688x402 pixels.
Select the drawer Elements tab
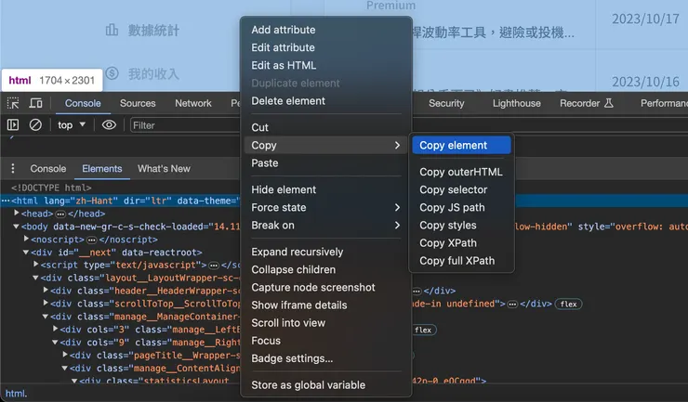101,169
